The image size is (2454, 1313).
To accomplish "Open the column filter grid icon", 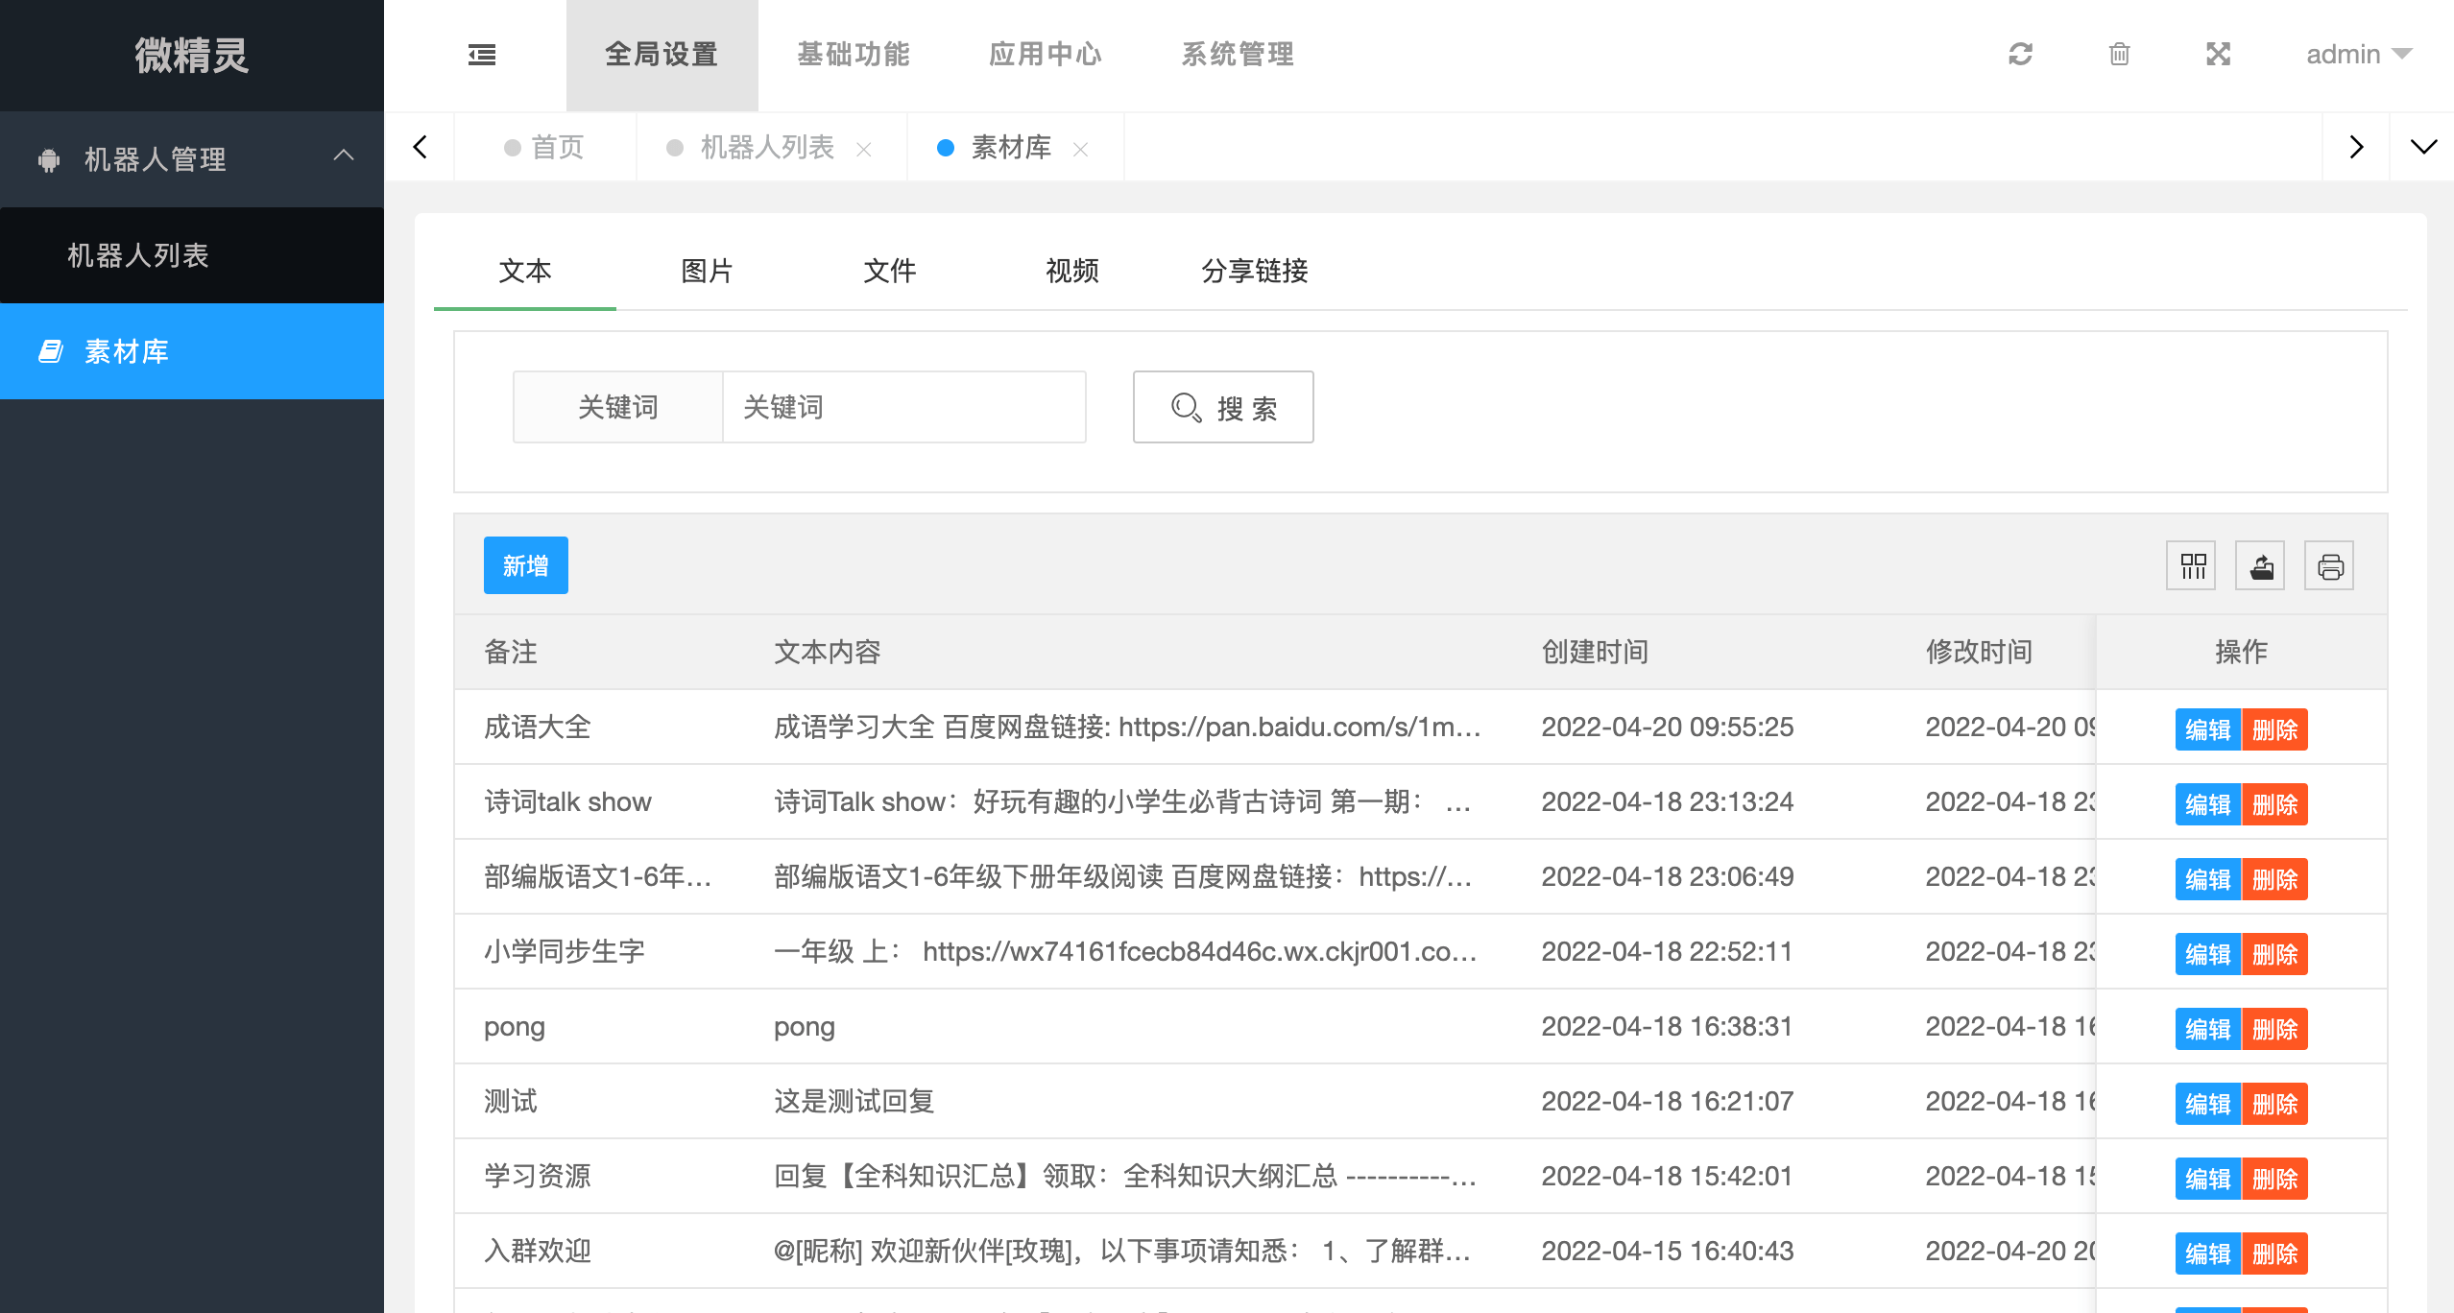I will click(x=2192, y=566).
